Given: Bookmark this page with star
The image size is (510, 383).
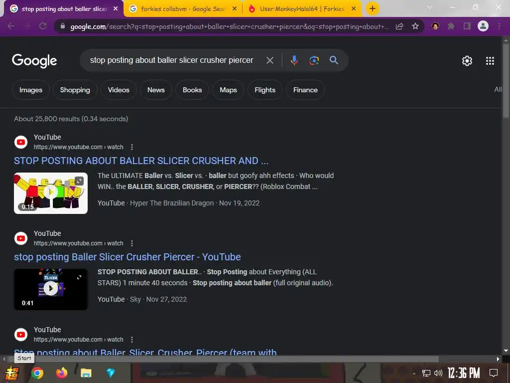Looking at the screenshot, I should (415, 26).
